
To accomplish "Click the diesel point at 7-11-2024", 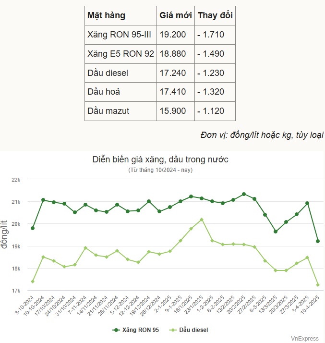I will (x=85, y=248).
